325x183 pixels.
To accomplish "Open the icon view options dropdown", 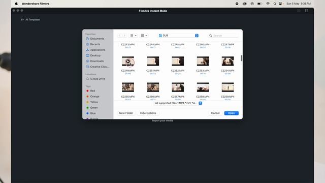I will [x=133, y=36].
